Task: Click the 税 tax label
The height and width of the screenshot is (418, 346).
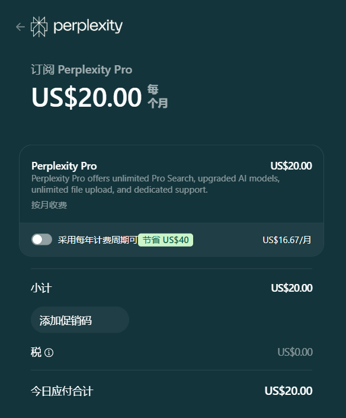Action: pos(36,352)
